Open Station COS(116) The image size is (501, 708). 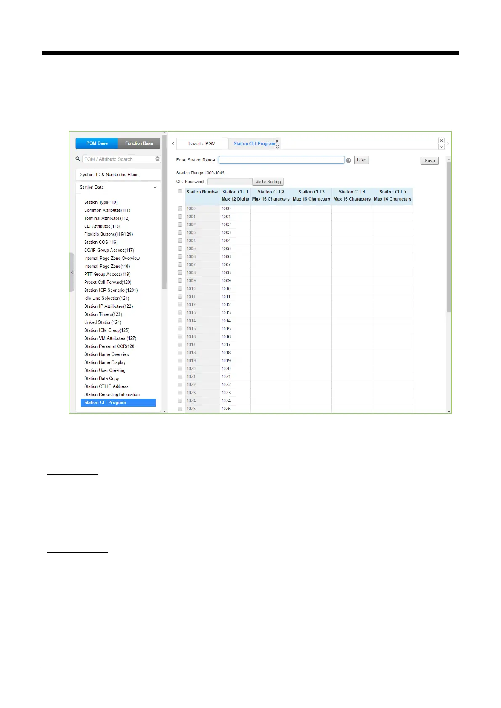click(101, 242)
